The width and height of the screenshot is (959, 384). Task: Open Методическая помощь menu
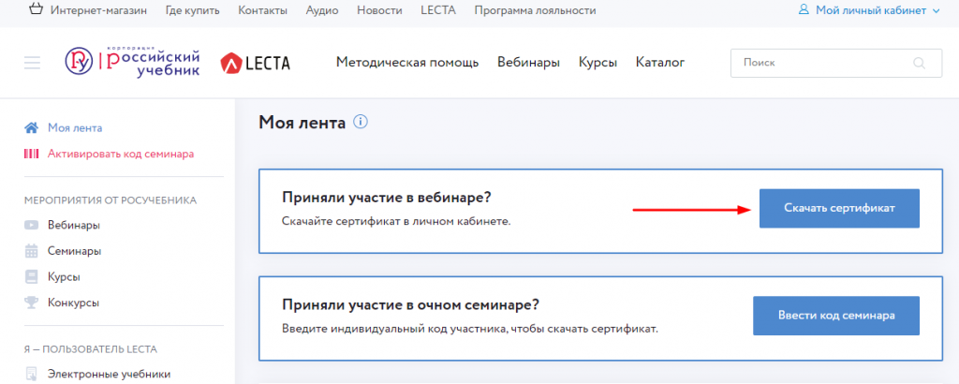coord(407,63)
